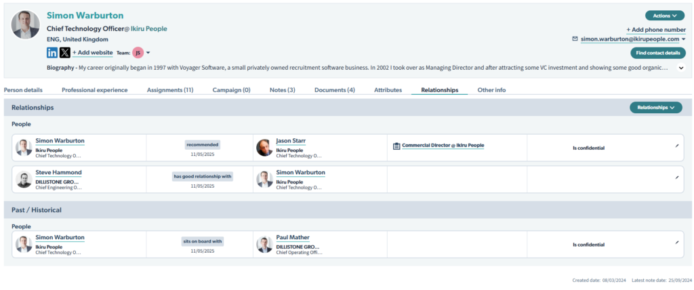Click the + Add phone number link

pos(656,30)
